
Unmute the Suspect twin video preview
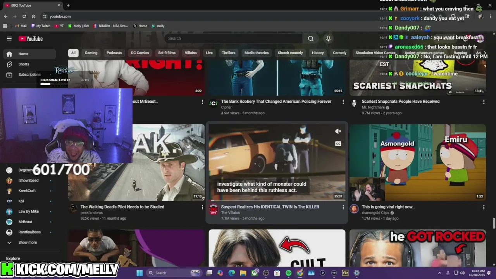click(x=338, y=131)
